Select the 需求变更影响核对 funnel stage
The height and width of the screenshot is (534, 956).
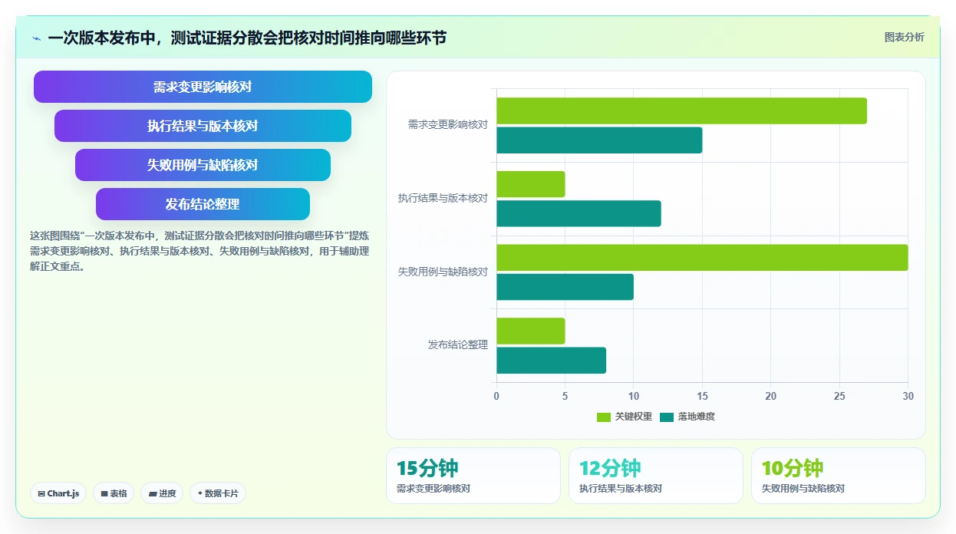tap(203, 87)
